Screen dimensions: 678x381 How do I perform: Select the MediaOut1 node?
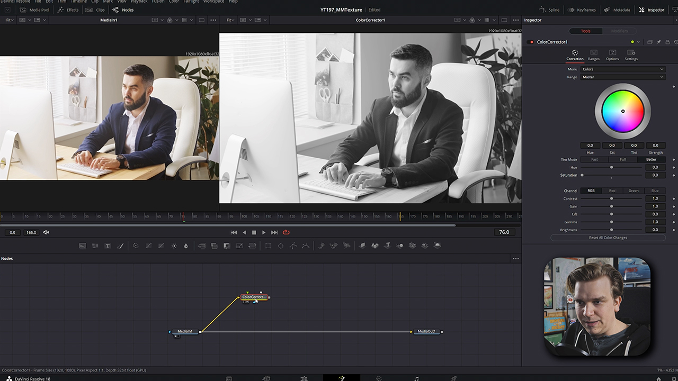click(426, 332)
